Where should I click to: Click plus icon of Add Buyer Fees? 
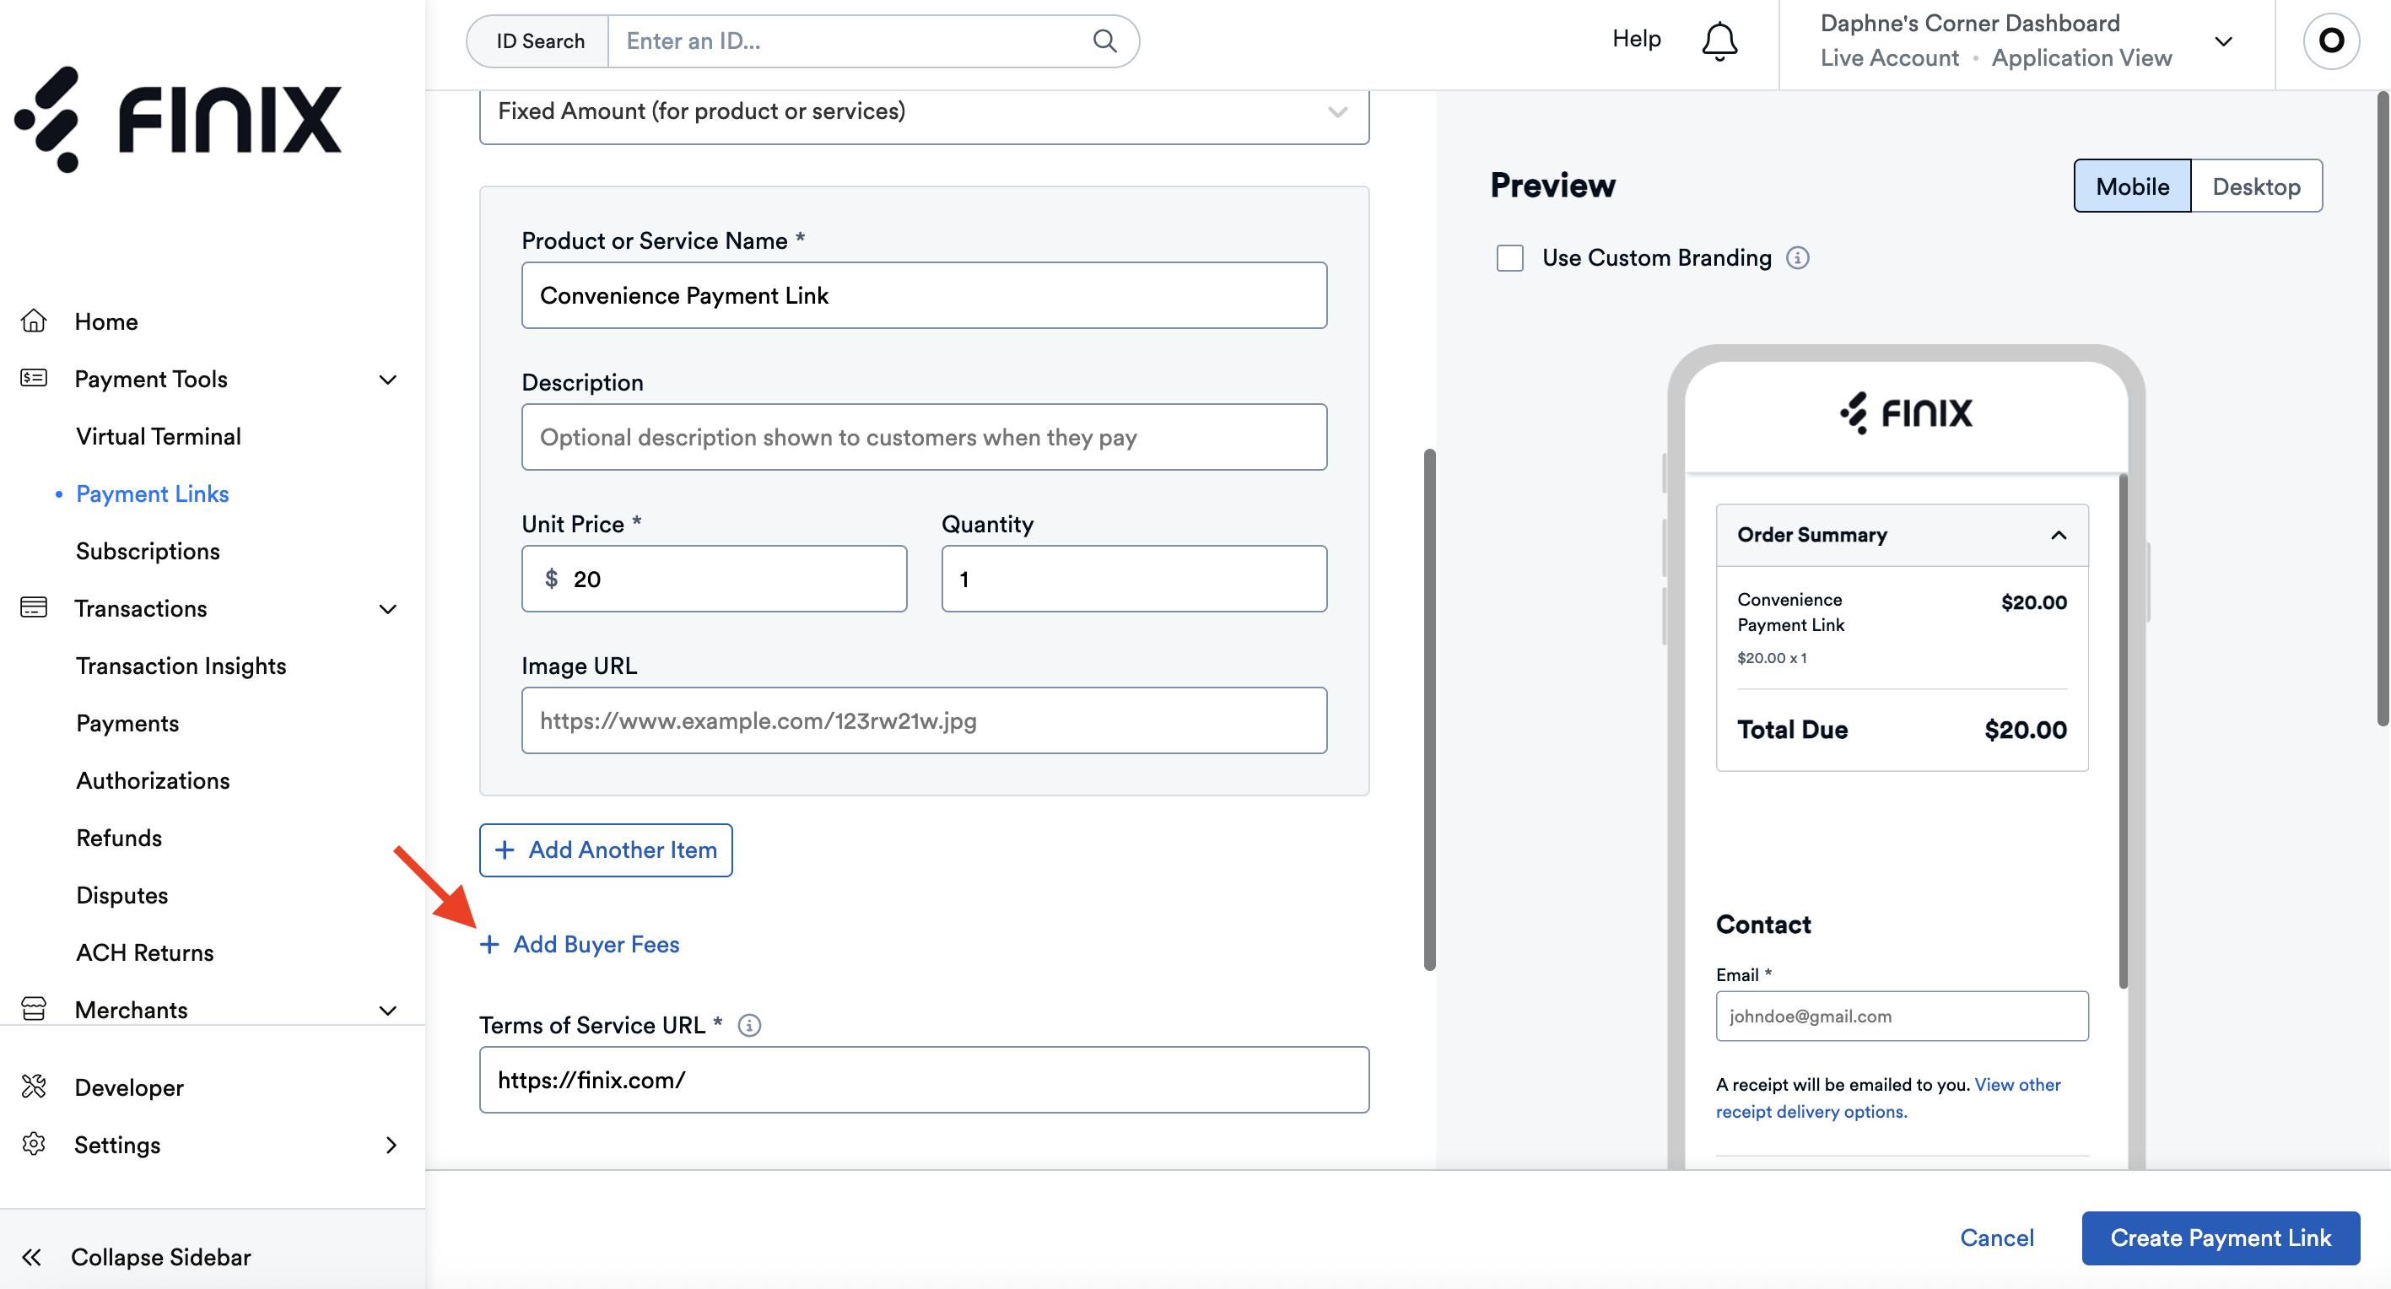(489, 944)
